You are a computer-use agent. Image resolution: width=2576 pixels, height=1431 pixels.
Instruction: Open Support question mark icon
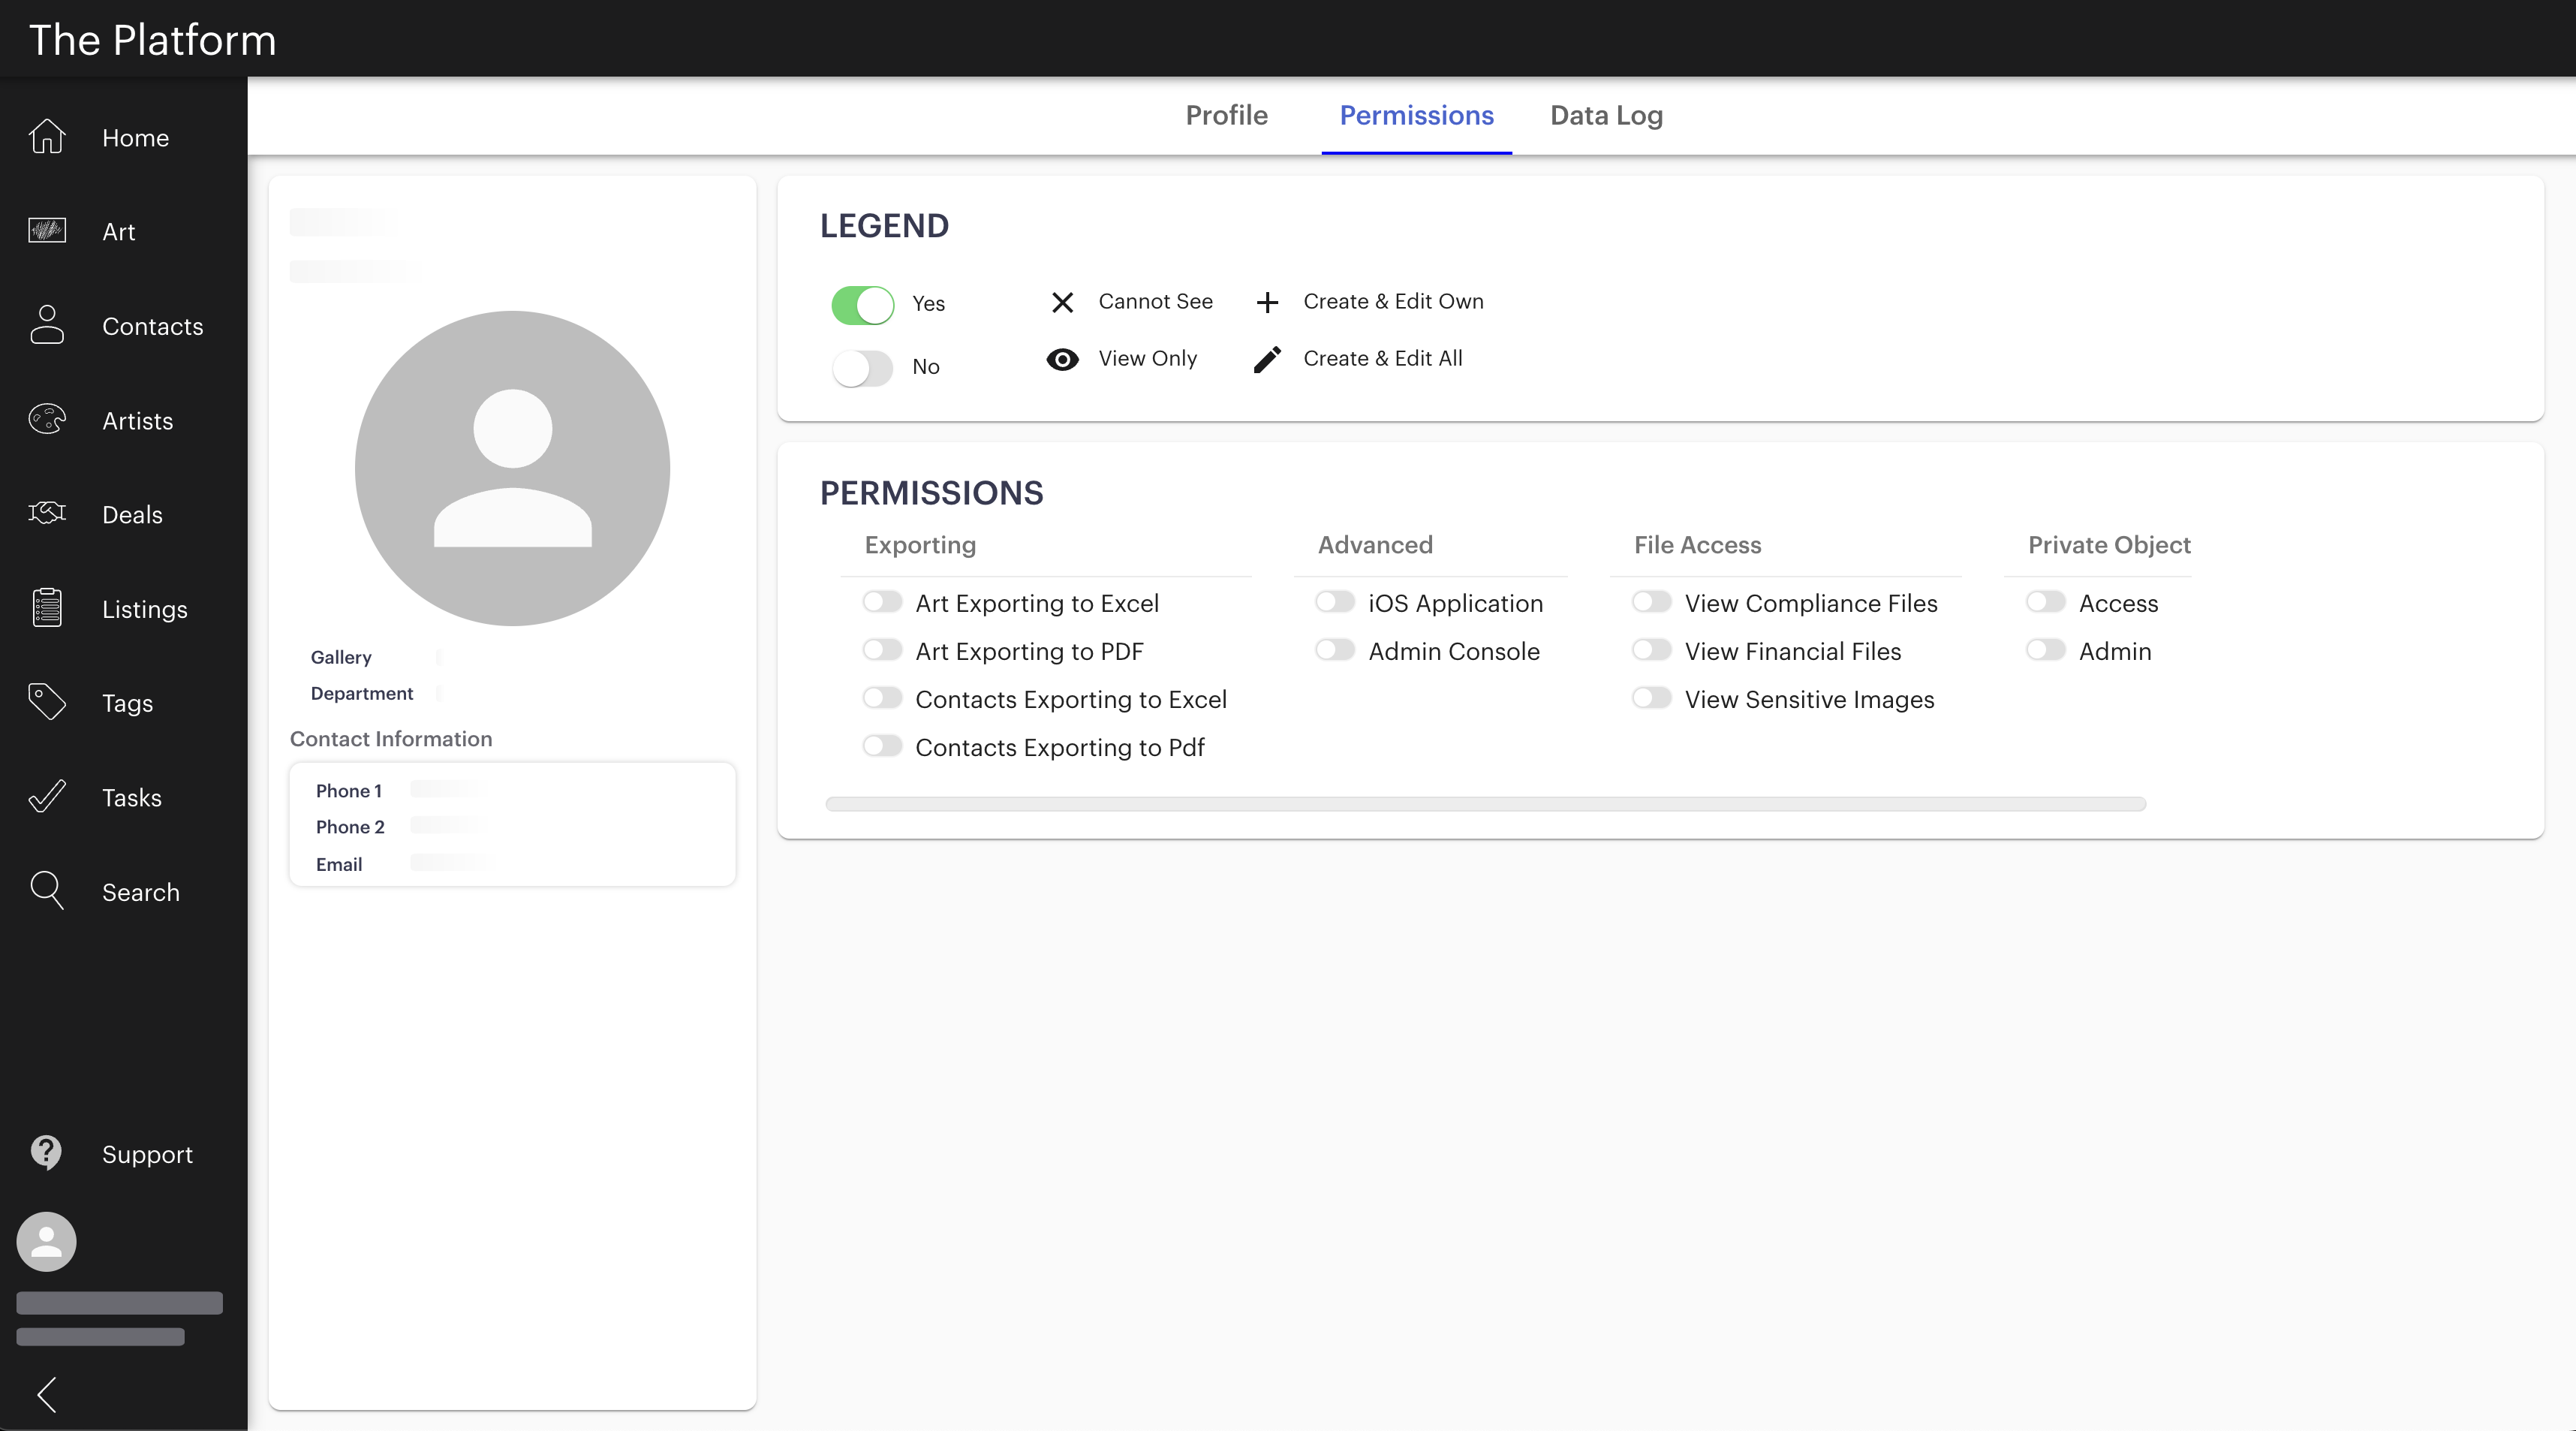tap(47, 1153)
